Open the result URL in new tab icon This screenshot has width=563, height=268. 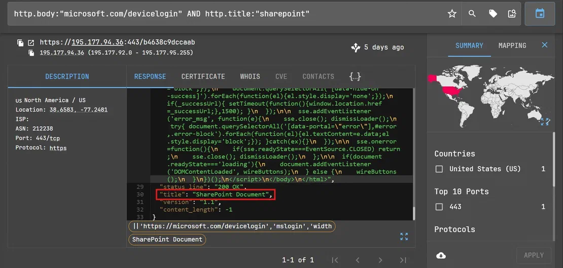coord(31,43)
